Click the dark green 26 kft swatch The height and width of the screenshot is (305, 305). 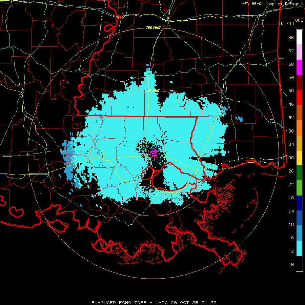tap(299, 172)
